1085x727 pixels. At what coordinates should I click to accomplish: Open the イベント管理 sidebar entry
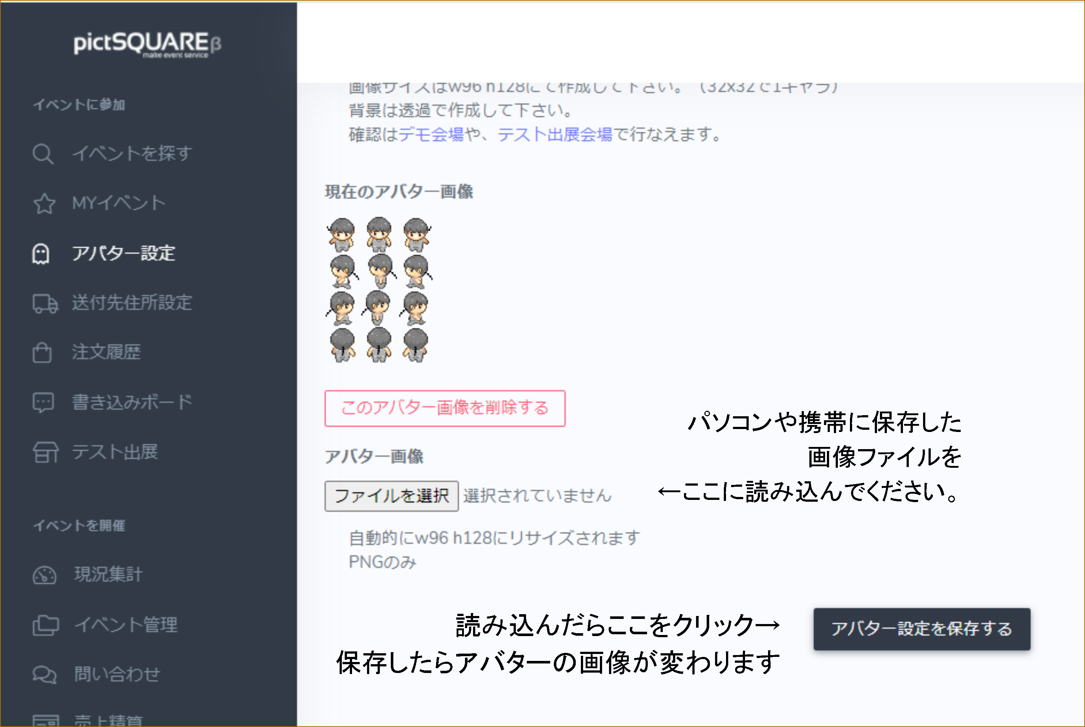coord(126,625)
